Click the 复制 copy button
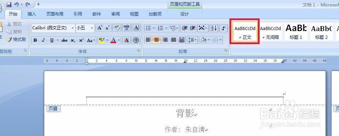 pos(15,32)
